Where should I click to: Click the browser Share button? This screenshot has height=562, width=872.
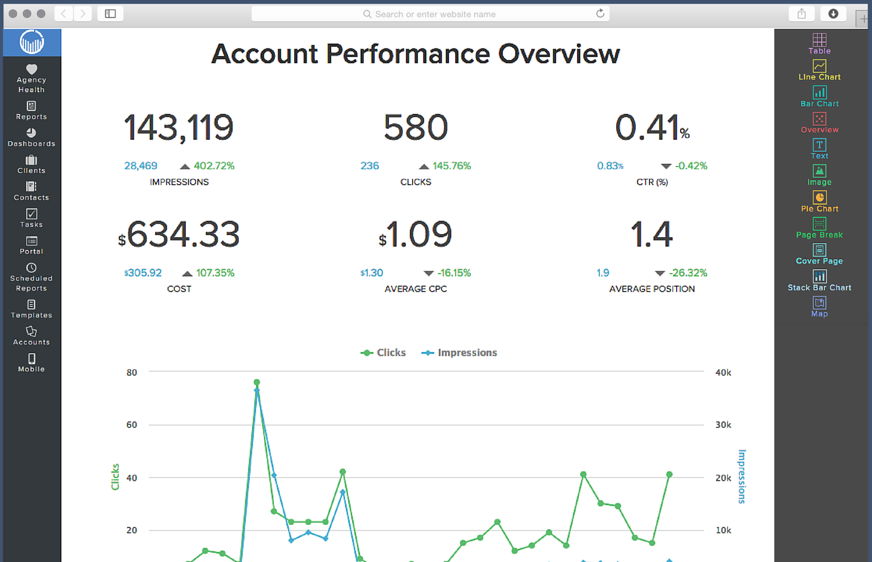801,14
